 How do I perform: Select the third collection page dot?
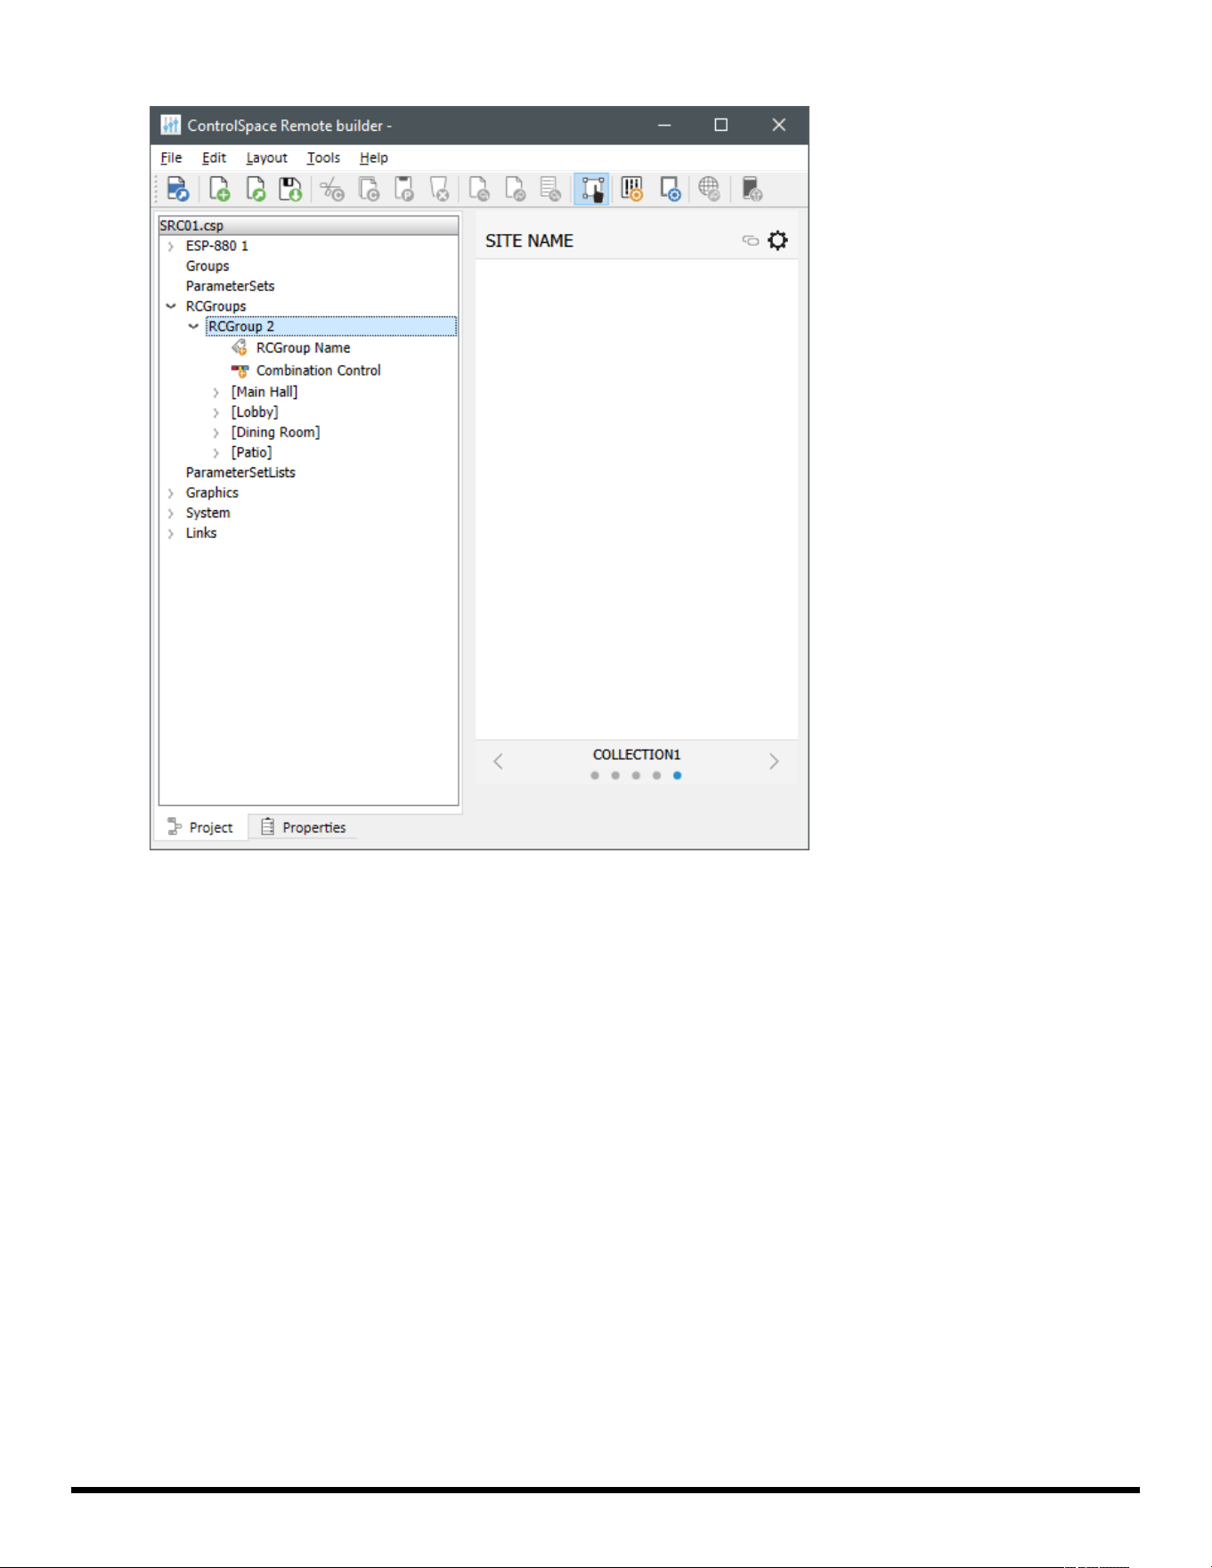click(x=636, y=776)
